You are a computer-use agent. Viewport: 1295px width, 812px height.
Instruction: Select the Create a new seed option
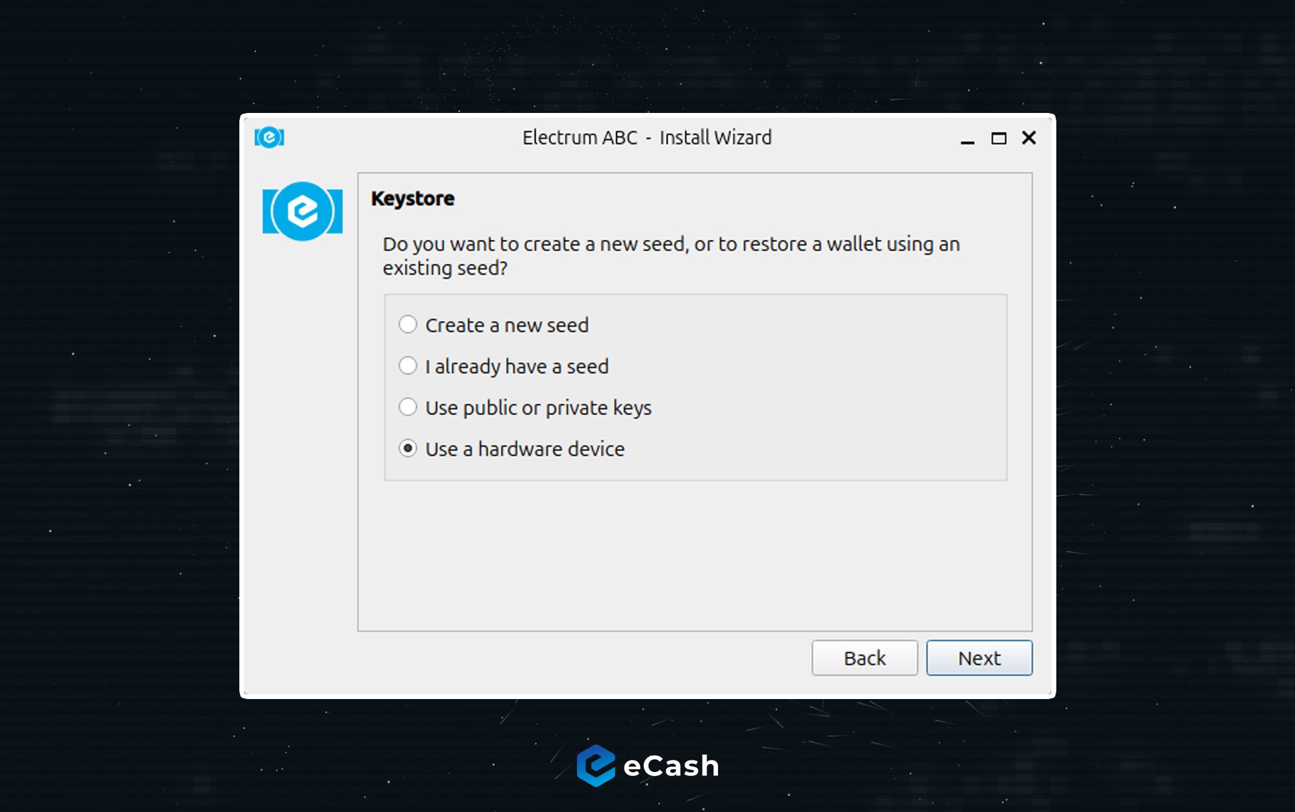[x=408, y=325]
